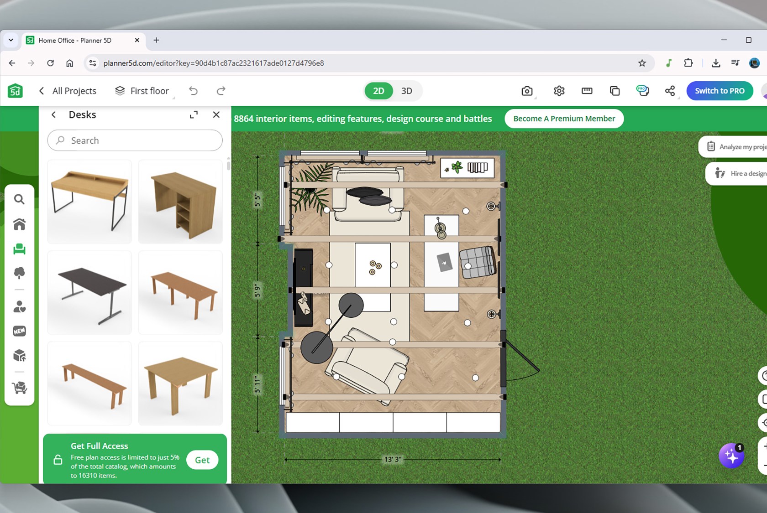Viewport: 767px width, 513px height.
Task: Click the Switch to PRO button
Action: (719, 91)
